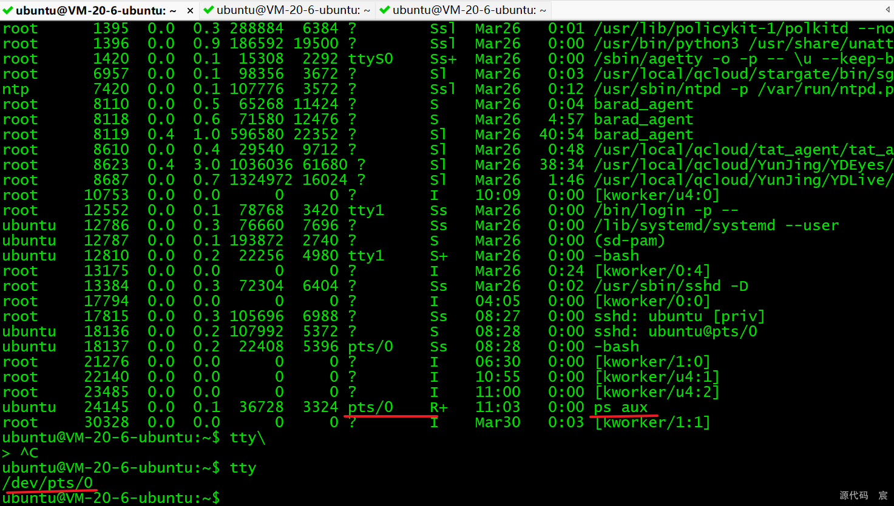Click the 11:03 start time
Viewport: 894px width, 506px height.
[x=498, y=407]
